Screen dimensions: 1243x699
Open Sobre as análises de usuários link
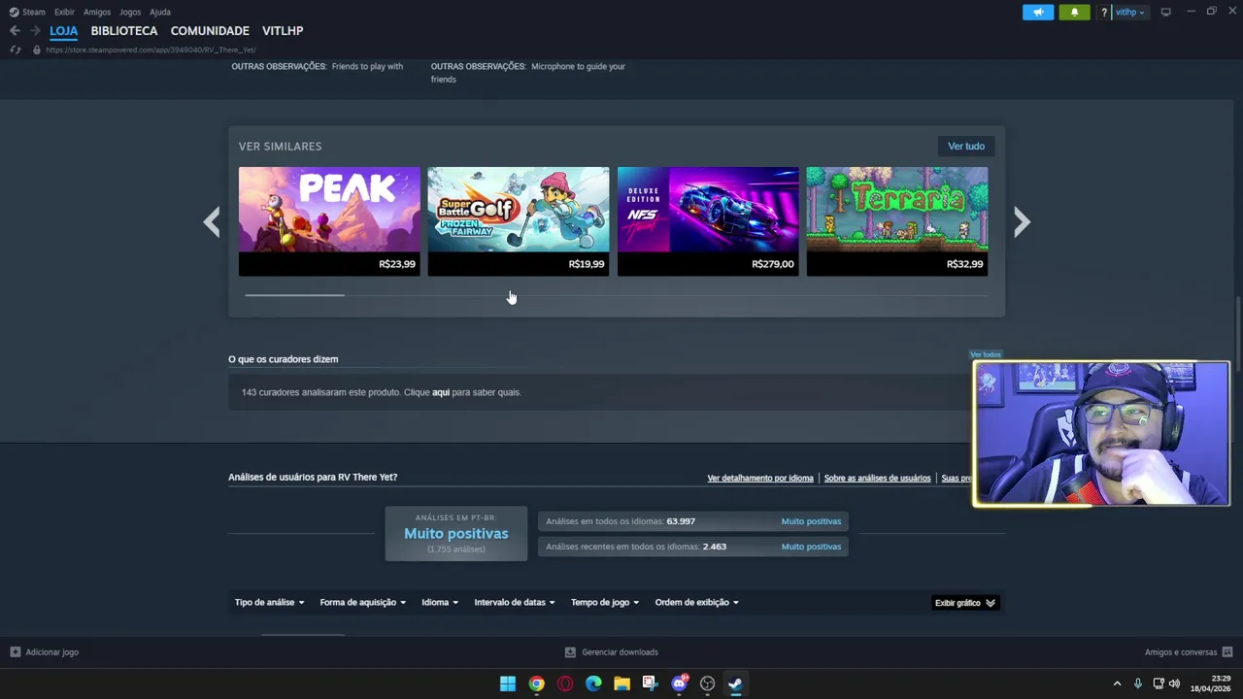pyautogui.click(x=877, y=478)
